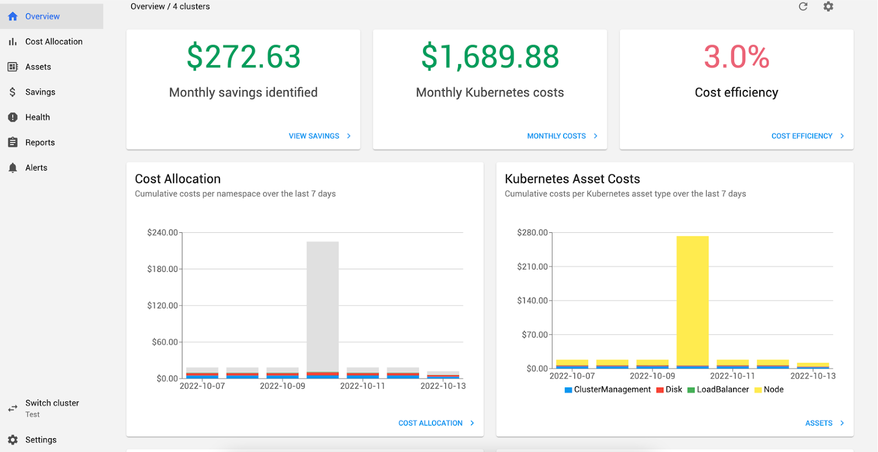Click the arrow next to MONTHLY COSTS

595,136
